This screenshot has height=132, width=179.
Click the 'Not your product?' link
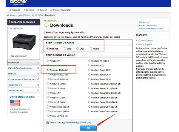tap(19, 56)
